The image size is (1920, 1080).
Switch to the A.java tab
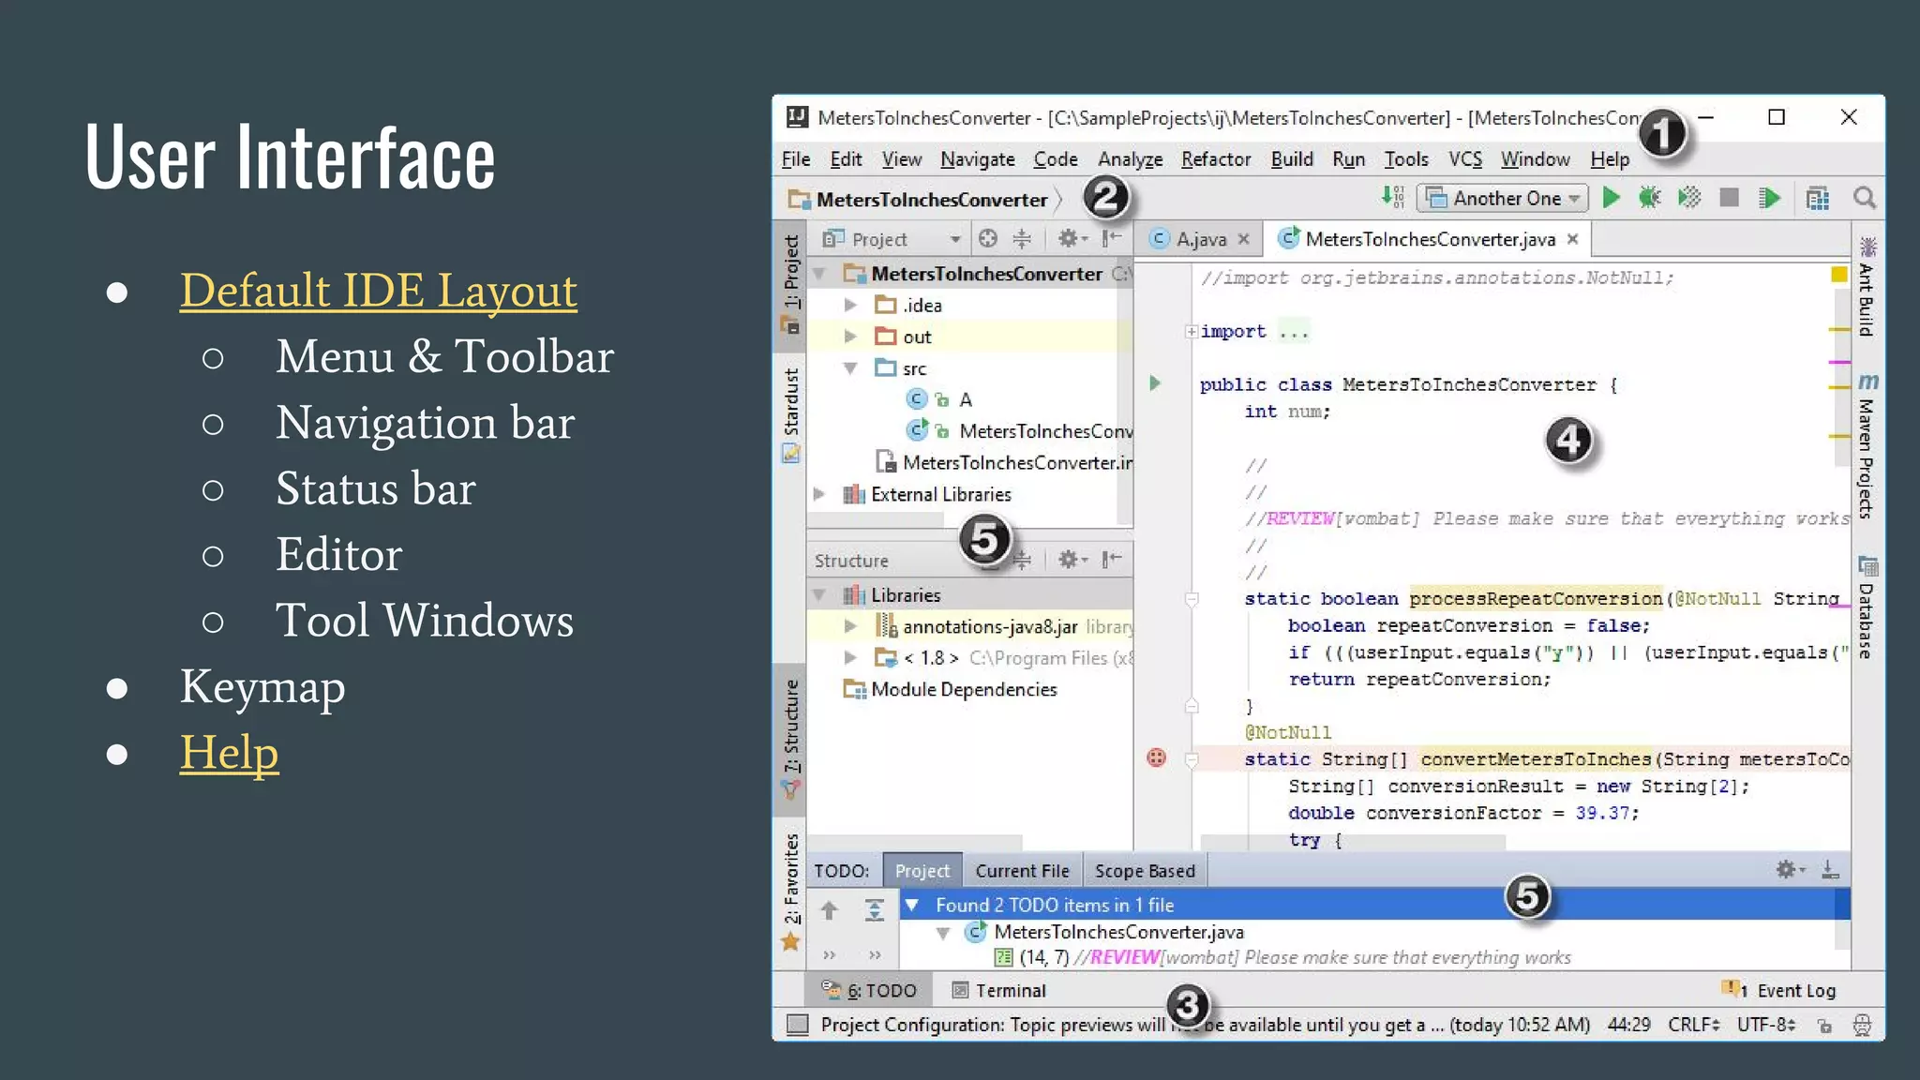tap(1199, 239)
